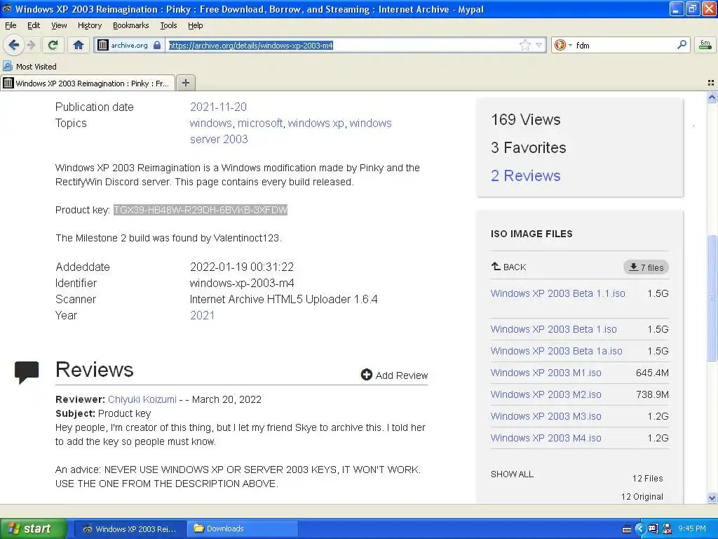Open the Bookmarks menu
This screenshot has width=718, height=539.
130,25
